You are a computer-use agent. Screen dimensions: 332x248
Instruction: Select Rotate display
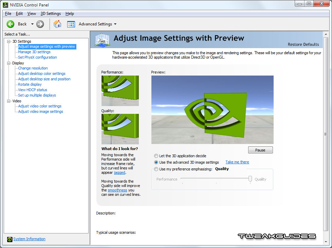pyautogui.click(x=30, y=84)
